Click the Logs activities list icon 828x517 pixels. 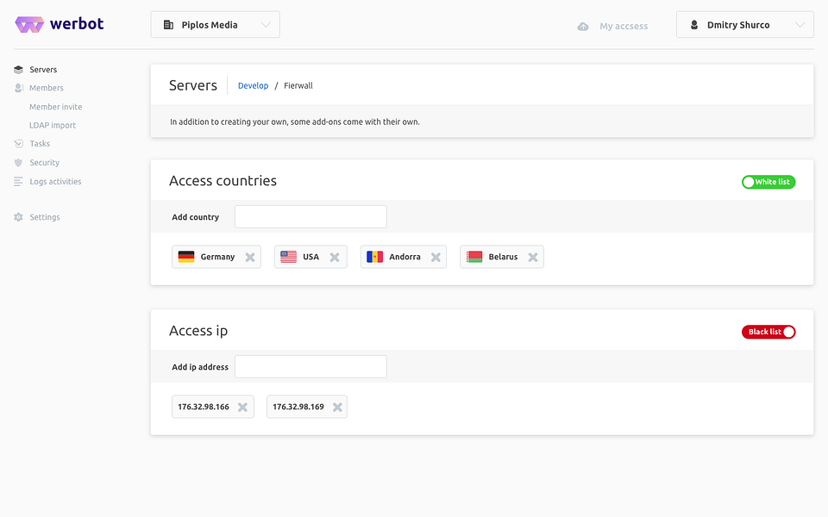click(x=18, y=182)
